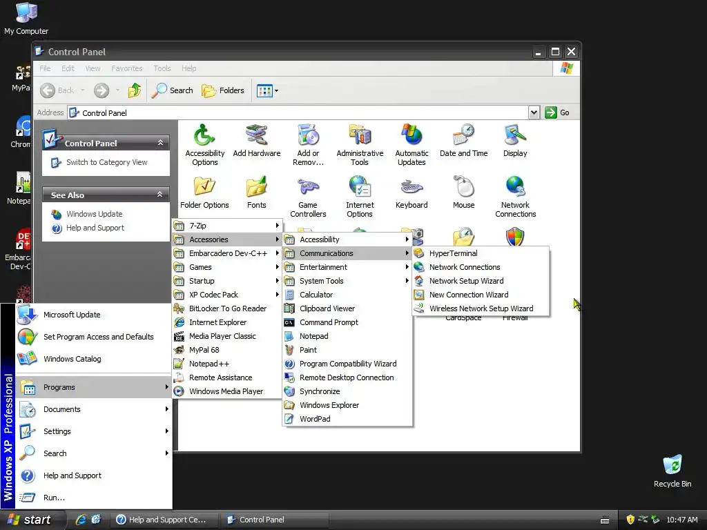
Task: Launch Media Player Classic
Action: 226,336
